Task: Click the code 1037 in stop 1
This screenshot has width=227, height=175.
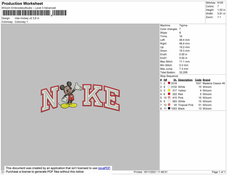Action: [199, 83]
